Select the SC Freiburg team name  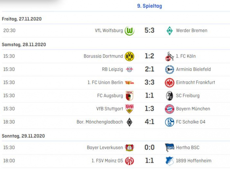pyautogui.click(x=188, y=96)
